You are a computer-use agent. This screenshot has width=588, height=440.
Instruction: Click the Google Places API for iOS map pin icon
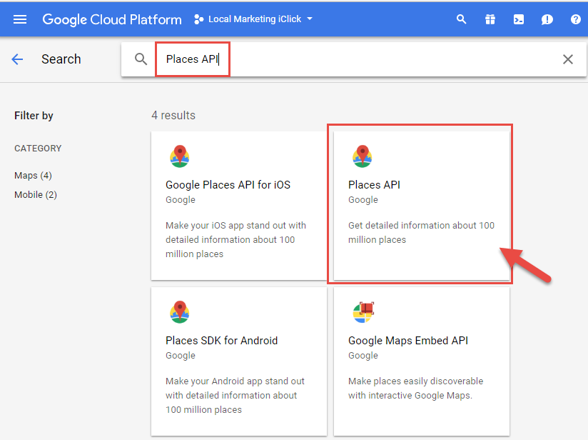[180, 156]
